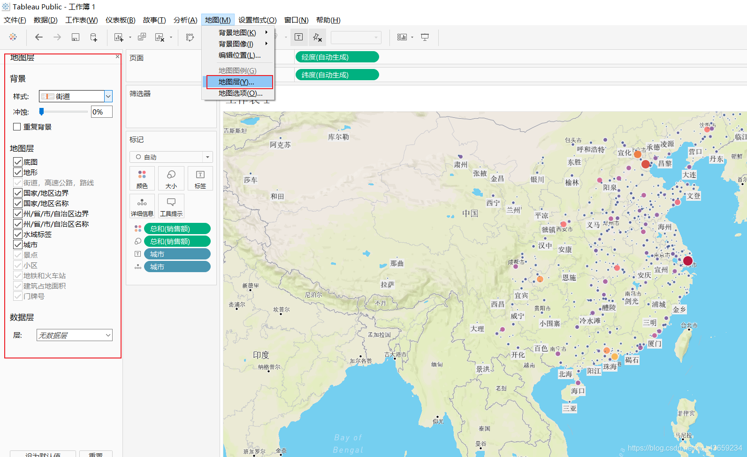Toggle the 城市 map layer checkbox
This screenshot has width=747, height=457.
click(x=18, y=244)
